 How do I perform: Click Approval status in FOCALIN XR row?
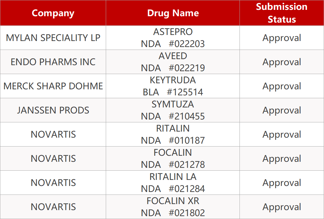tap(281, 207)
